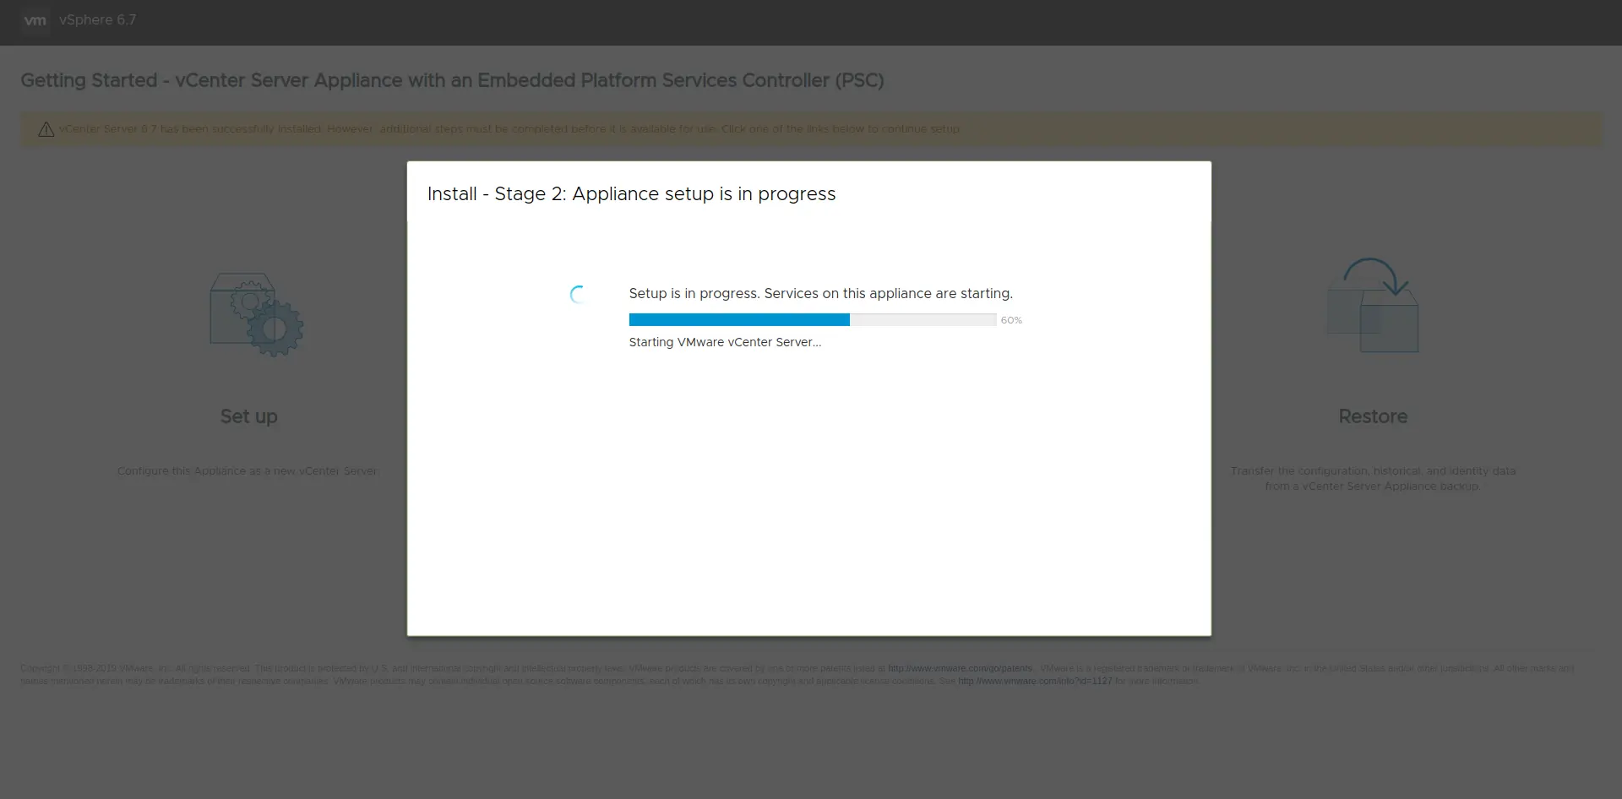Click the 'Install - Stage 2' dialog title
The image size is (1622, 799).
tap(631, 193)
